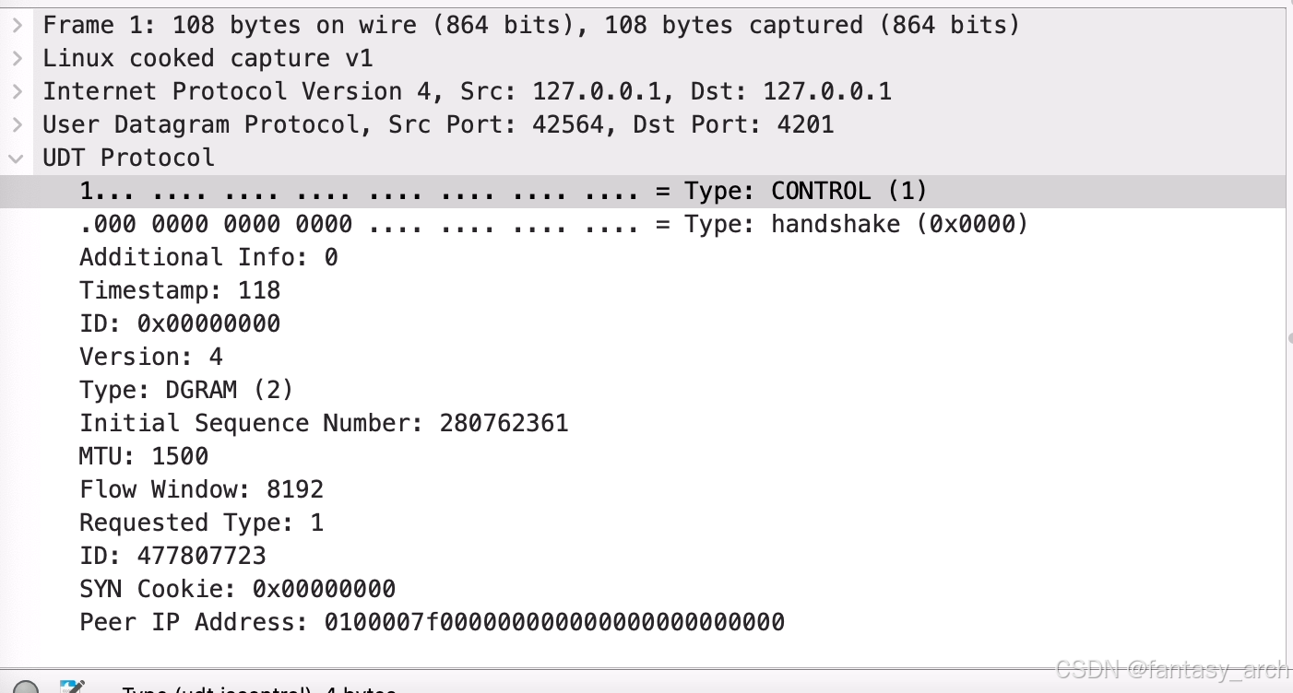Select the Peer IP Address field
The width and height of the screenshot is (1293, 693).
(432, 622)
